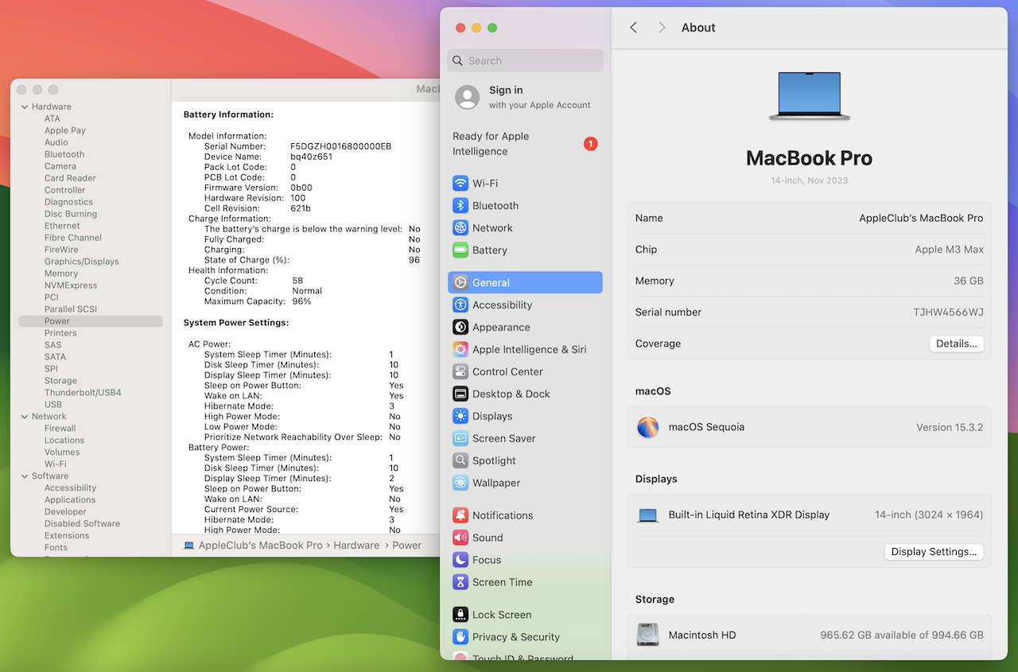Open Display Settings… button
Screen dimensions: 1018x672
934,552
